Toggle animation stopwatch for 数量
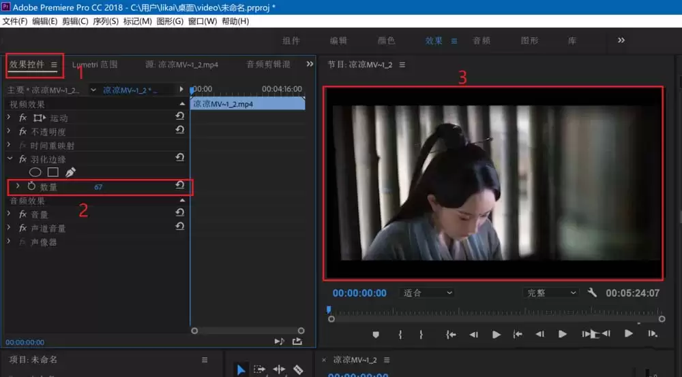This screenshot has height=377, width=682. click(x=31, y=186)
